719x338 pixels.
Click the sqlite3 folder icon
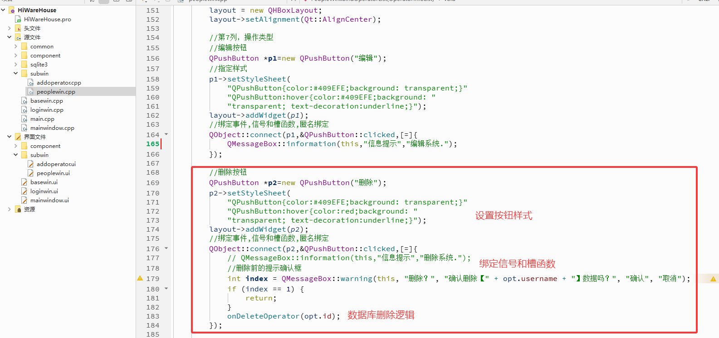[x=24, y=64]
